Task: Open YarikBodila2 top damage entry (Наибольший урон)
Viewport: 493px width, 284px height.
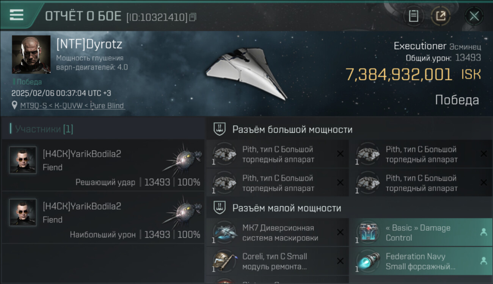Action: tap(103, 217)
